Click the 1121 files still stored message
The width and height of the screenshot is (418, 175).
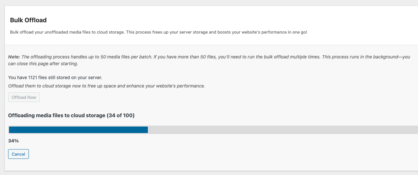coord(55,77)
